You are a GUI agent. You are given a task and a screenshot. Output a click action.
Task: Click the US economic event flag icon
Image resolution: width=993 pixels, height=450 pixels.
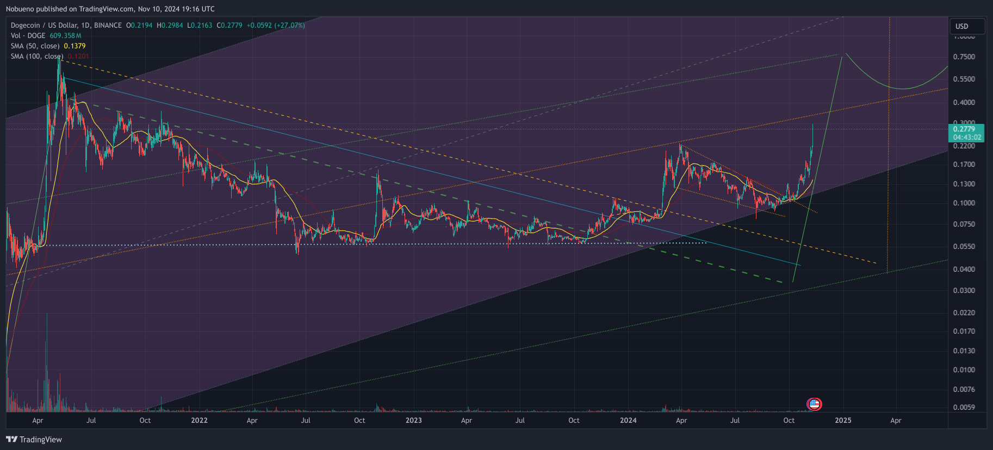click(x=814, y=404)
